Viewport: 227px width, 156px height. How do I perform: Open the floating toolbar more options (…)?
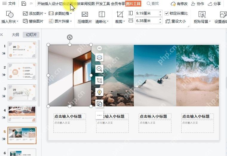(x=99, y=115)
